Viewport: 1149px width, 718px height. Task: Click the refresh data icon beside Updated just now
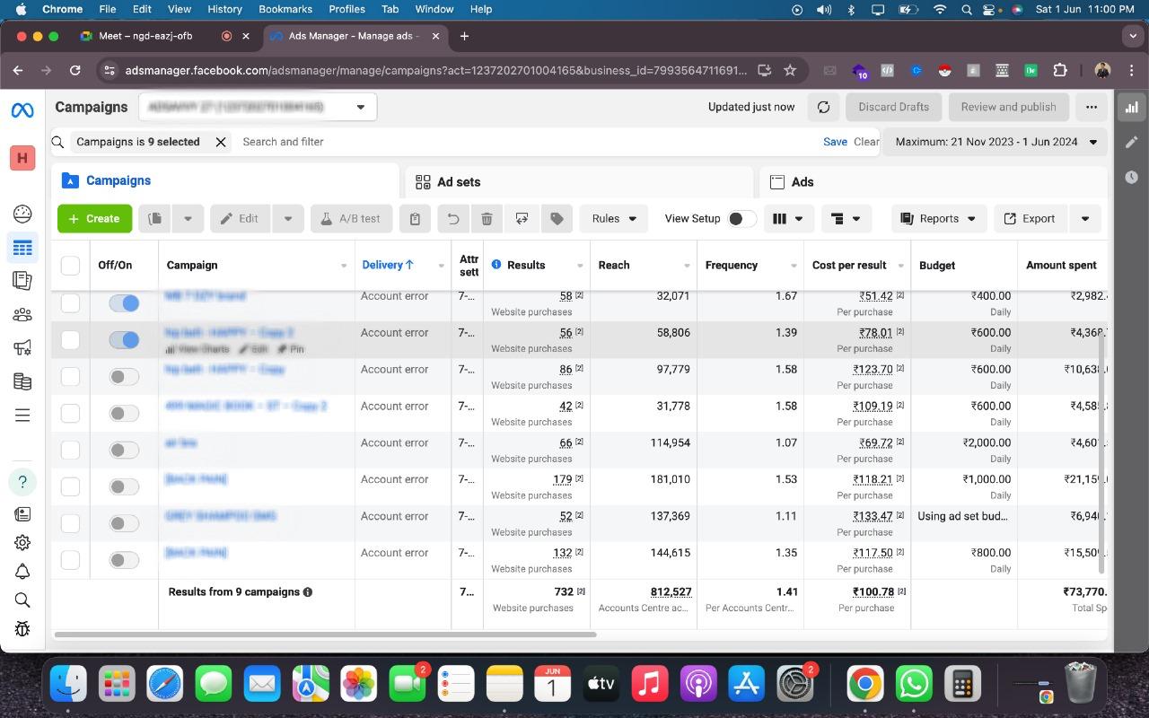pyautogui.click(x=823, y=107)
